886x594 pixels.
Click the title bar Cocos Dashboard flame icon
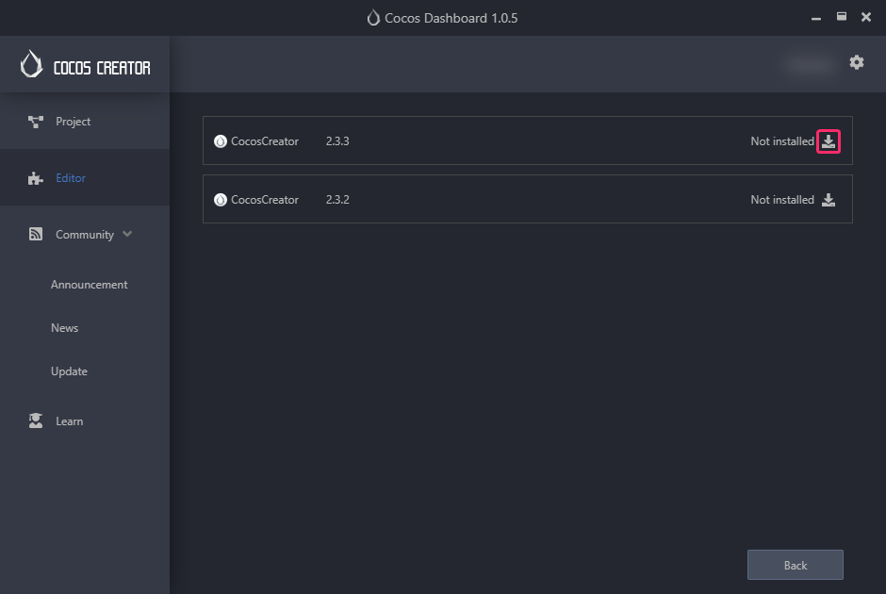click(x=373, y=18)
